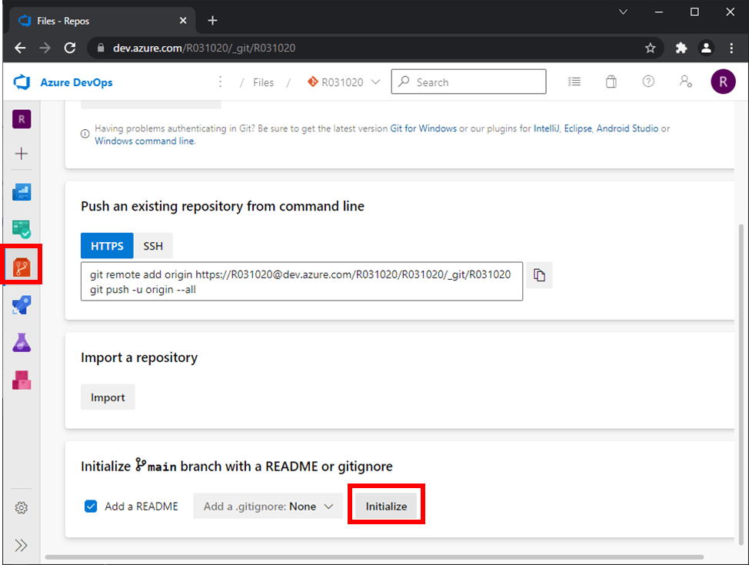Click the Search input field
The width and height of the screenshot is (749, 565).
click(468, 81)
